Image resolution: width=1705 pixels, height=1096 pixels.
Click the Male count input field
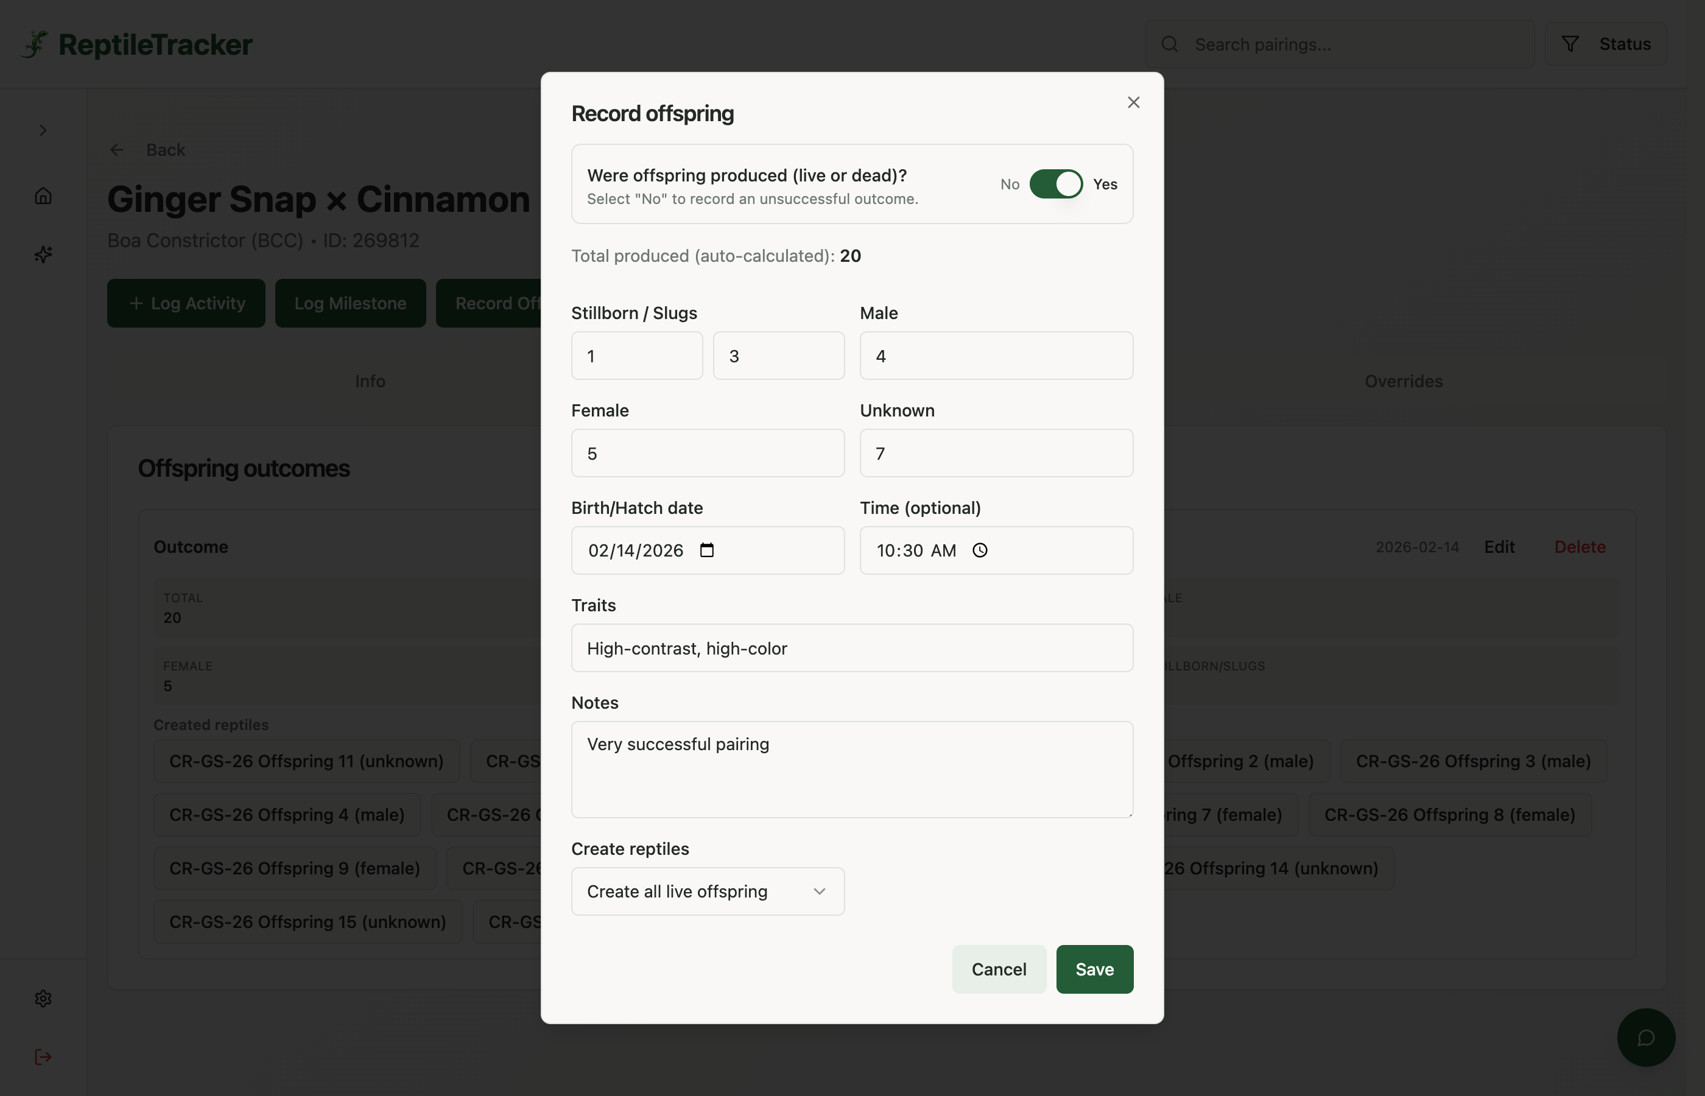996,356
